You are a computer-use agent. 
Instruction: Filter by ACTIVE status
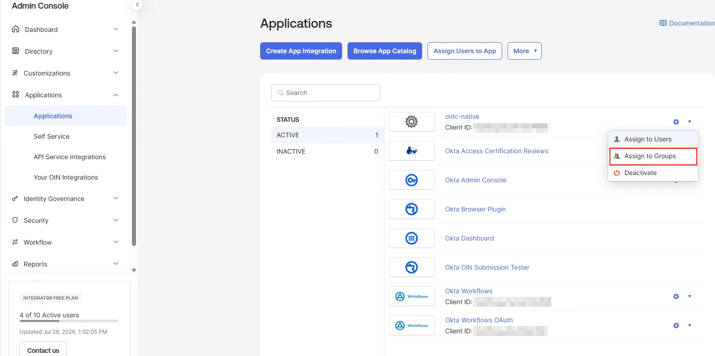click(327, 135)
